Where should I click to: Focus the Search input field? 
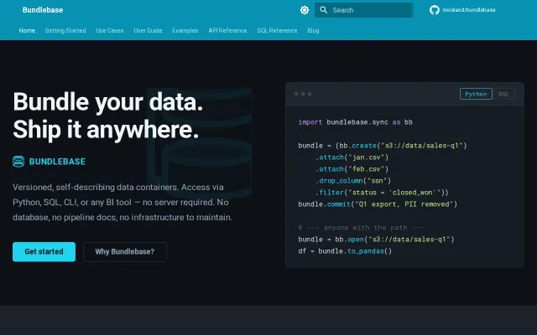tap(363, 10)
